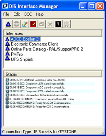The image size is (106, 136).
Task: Click the grayed shopping cart document icon
Action: (67, 24)
